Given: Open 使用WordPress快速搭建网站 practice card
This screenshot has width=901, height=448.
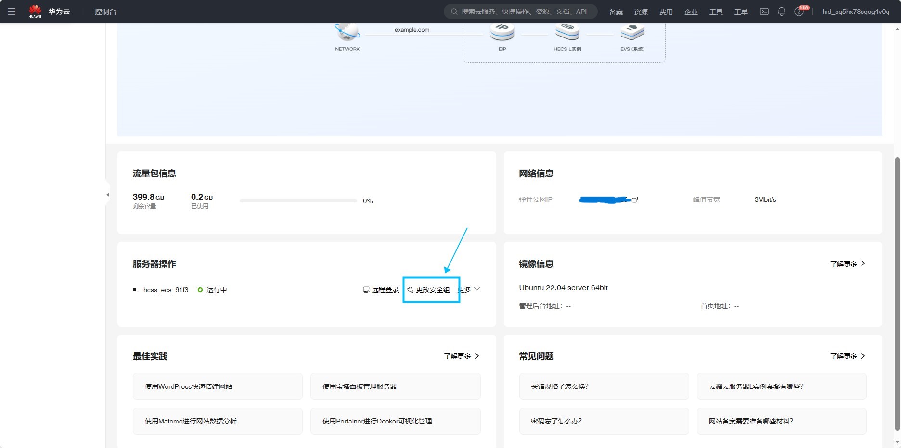Looking at the screenshot, I should (x=218, y=386).
